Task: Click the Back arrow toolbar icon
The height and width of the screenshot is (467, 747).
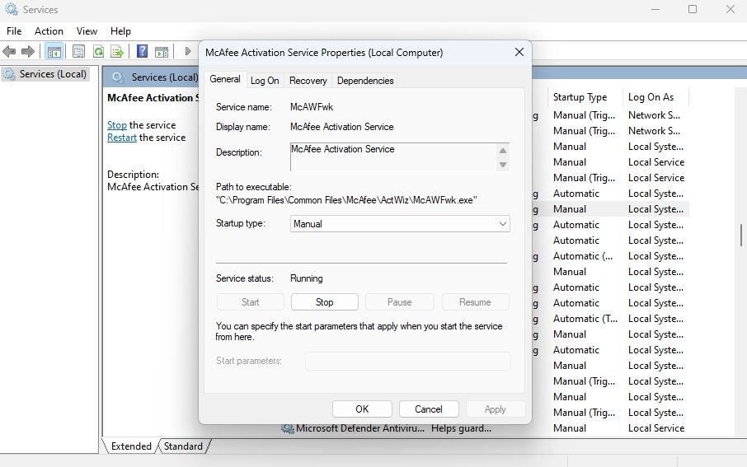Action: pos(10,51)
